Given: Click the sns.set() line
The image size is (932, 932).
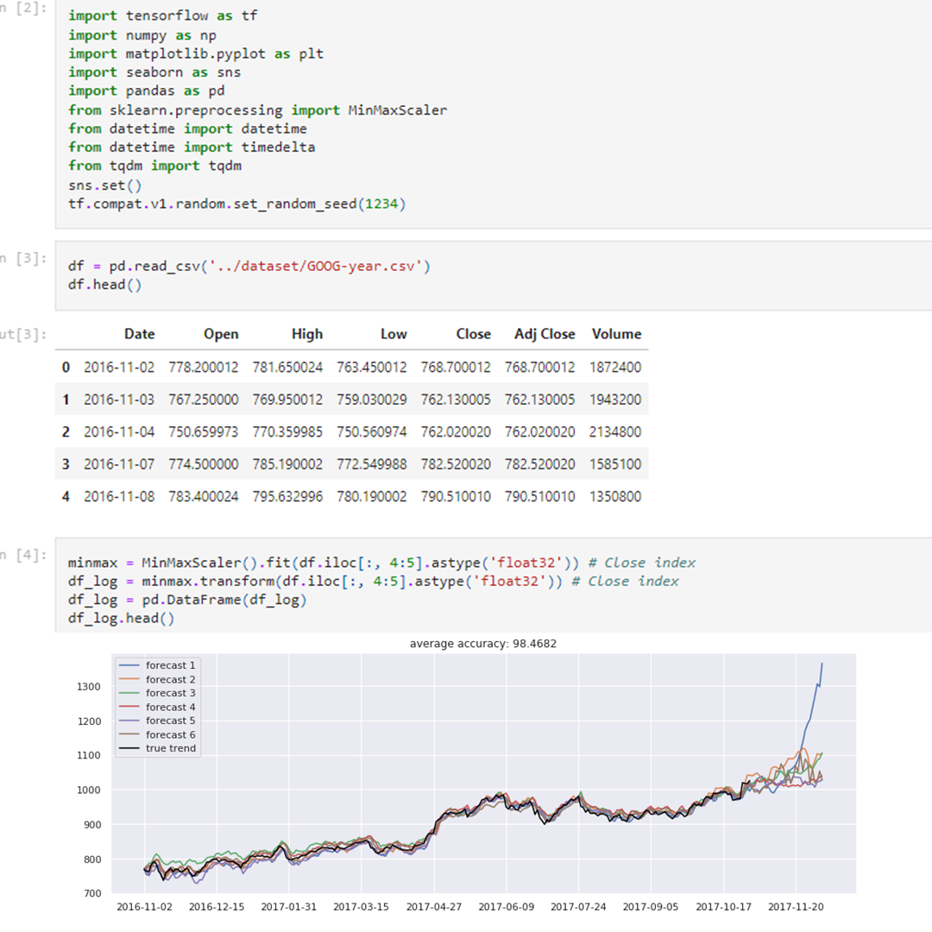Looking at the screenshot, I should pos(104,185).
